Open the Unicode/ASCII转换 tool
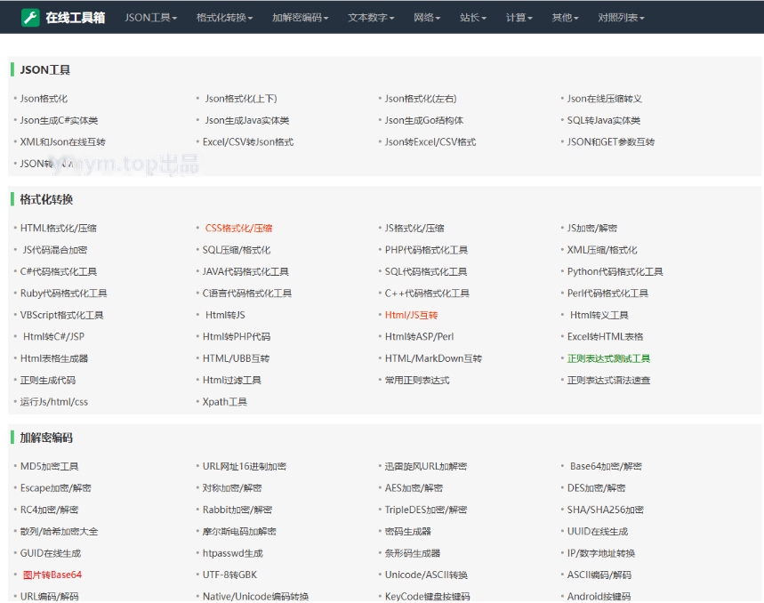 coord(426,575)
